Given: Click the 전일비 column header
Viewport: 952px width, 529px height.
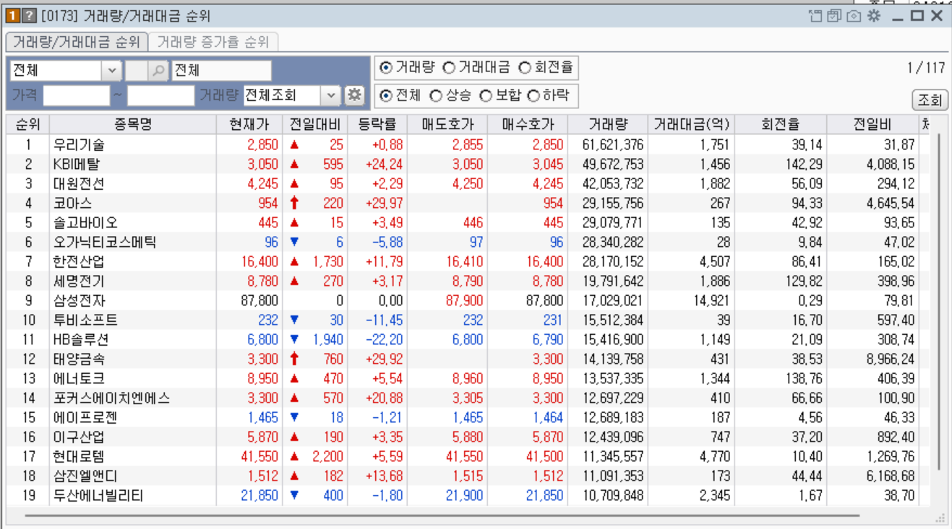Looking at the screenshot, I should pyautogui.click(x=872, y=124).
